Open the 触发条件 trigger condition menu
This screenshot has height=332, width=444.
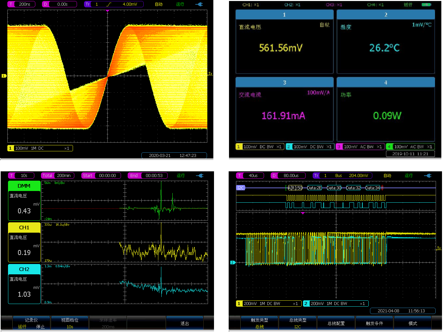pos(374,323)
